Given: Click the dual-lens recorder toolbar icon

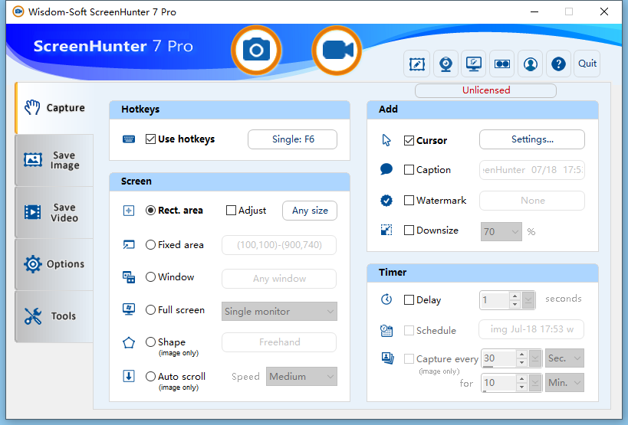Looking at the screenshot, I should tap(501, 64).
